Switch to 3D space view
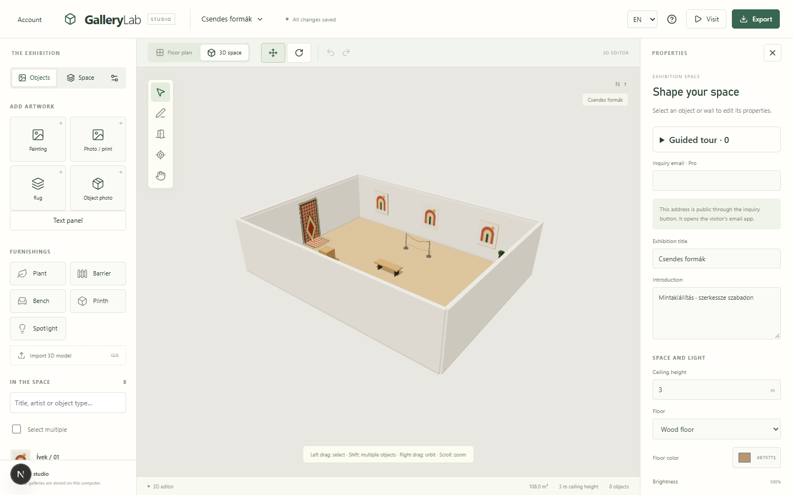 point(225,53)
